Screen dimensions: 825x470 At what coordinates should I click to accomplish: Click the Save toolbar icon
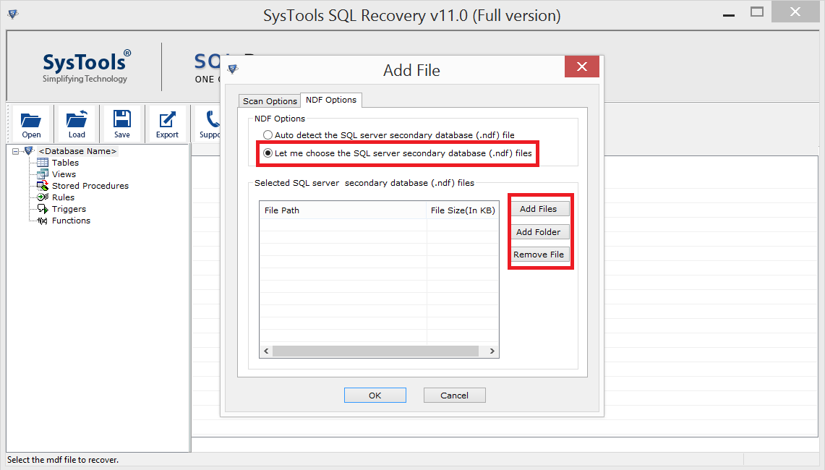[x=122, y=124]
